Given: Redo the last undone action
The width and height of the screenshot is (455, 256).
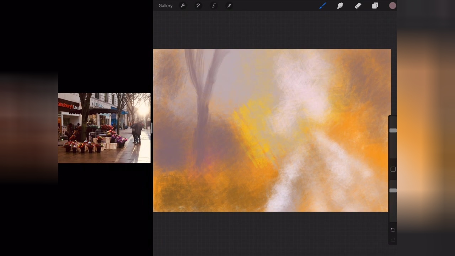Looking at the screenshot, I should [393, 240].
